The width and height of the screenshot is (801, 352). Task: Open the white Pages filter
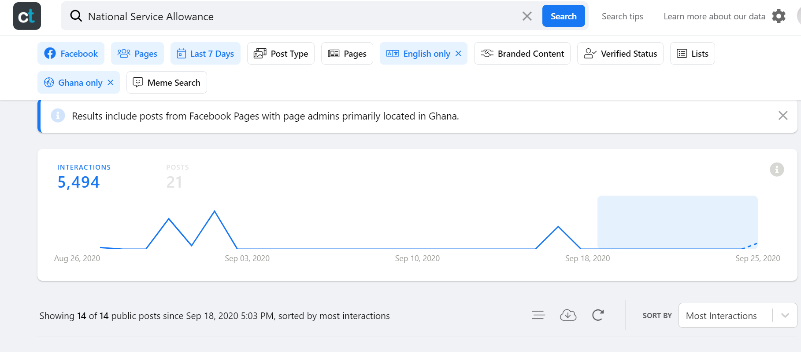coord(347,54)
